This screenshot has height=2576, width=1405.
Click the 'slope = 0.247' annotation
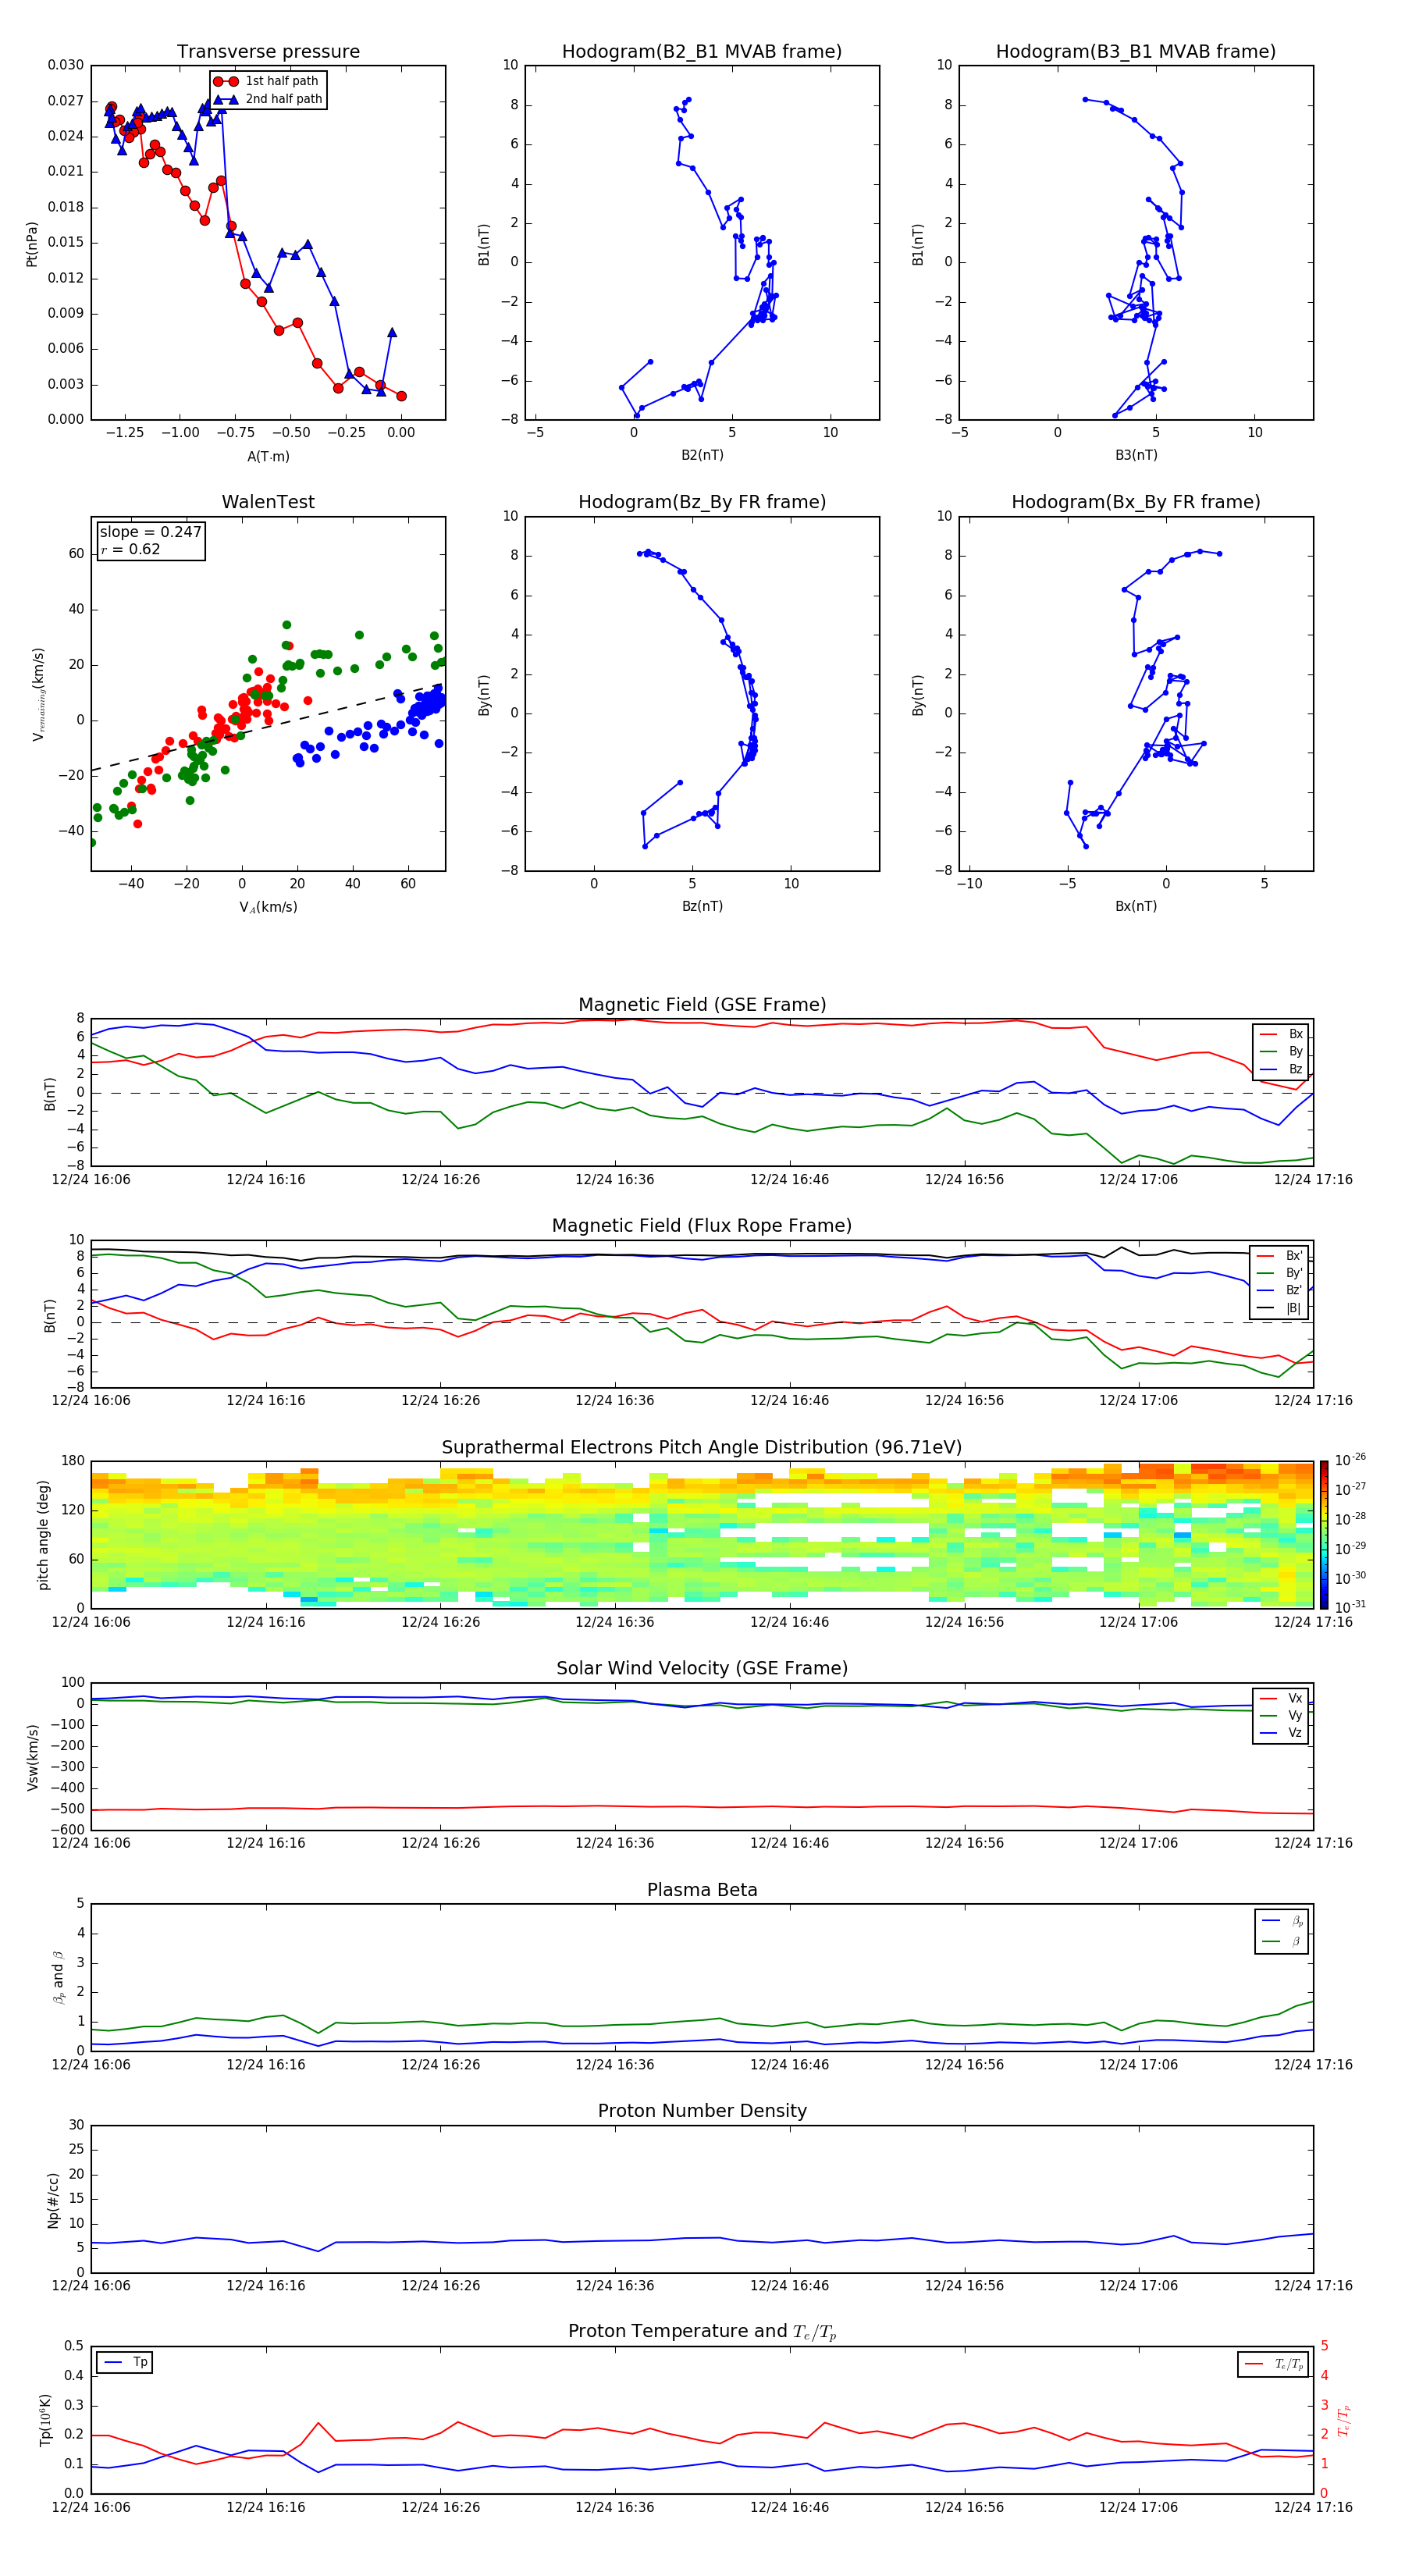(x=150, y=532)
